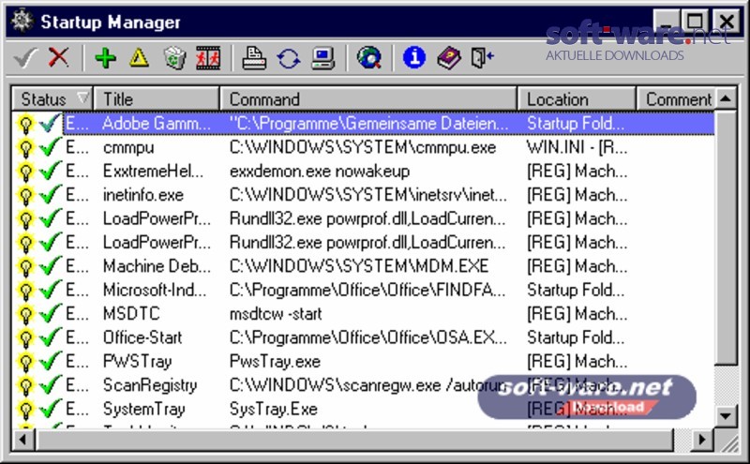Refresh the list with blue arrows icon
Image resolution: width=750 pixels, height=464 pixels.
289,59
